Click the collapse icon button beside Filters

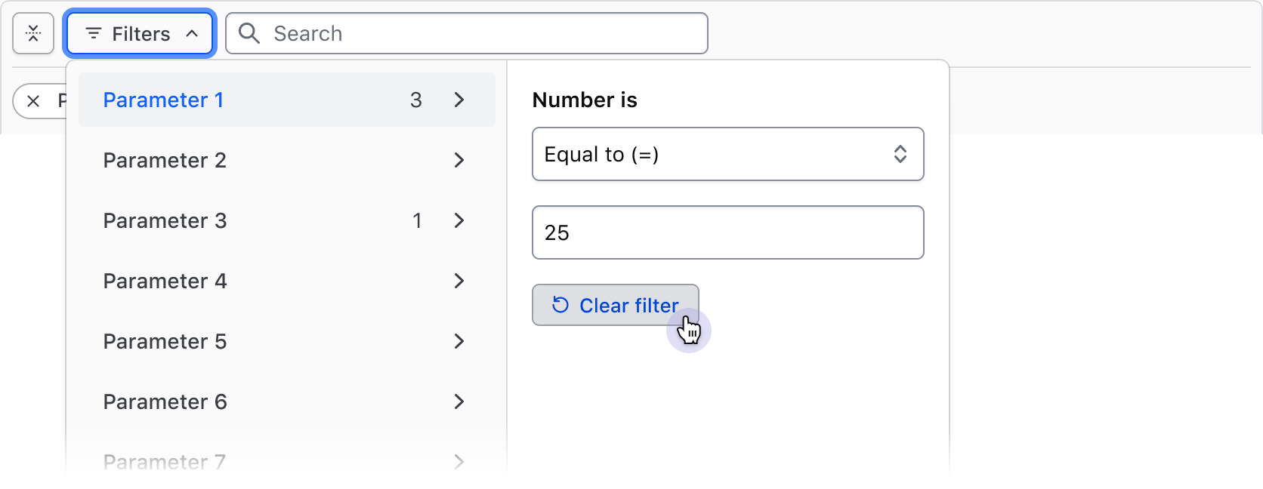tap(33, 34)
